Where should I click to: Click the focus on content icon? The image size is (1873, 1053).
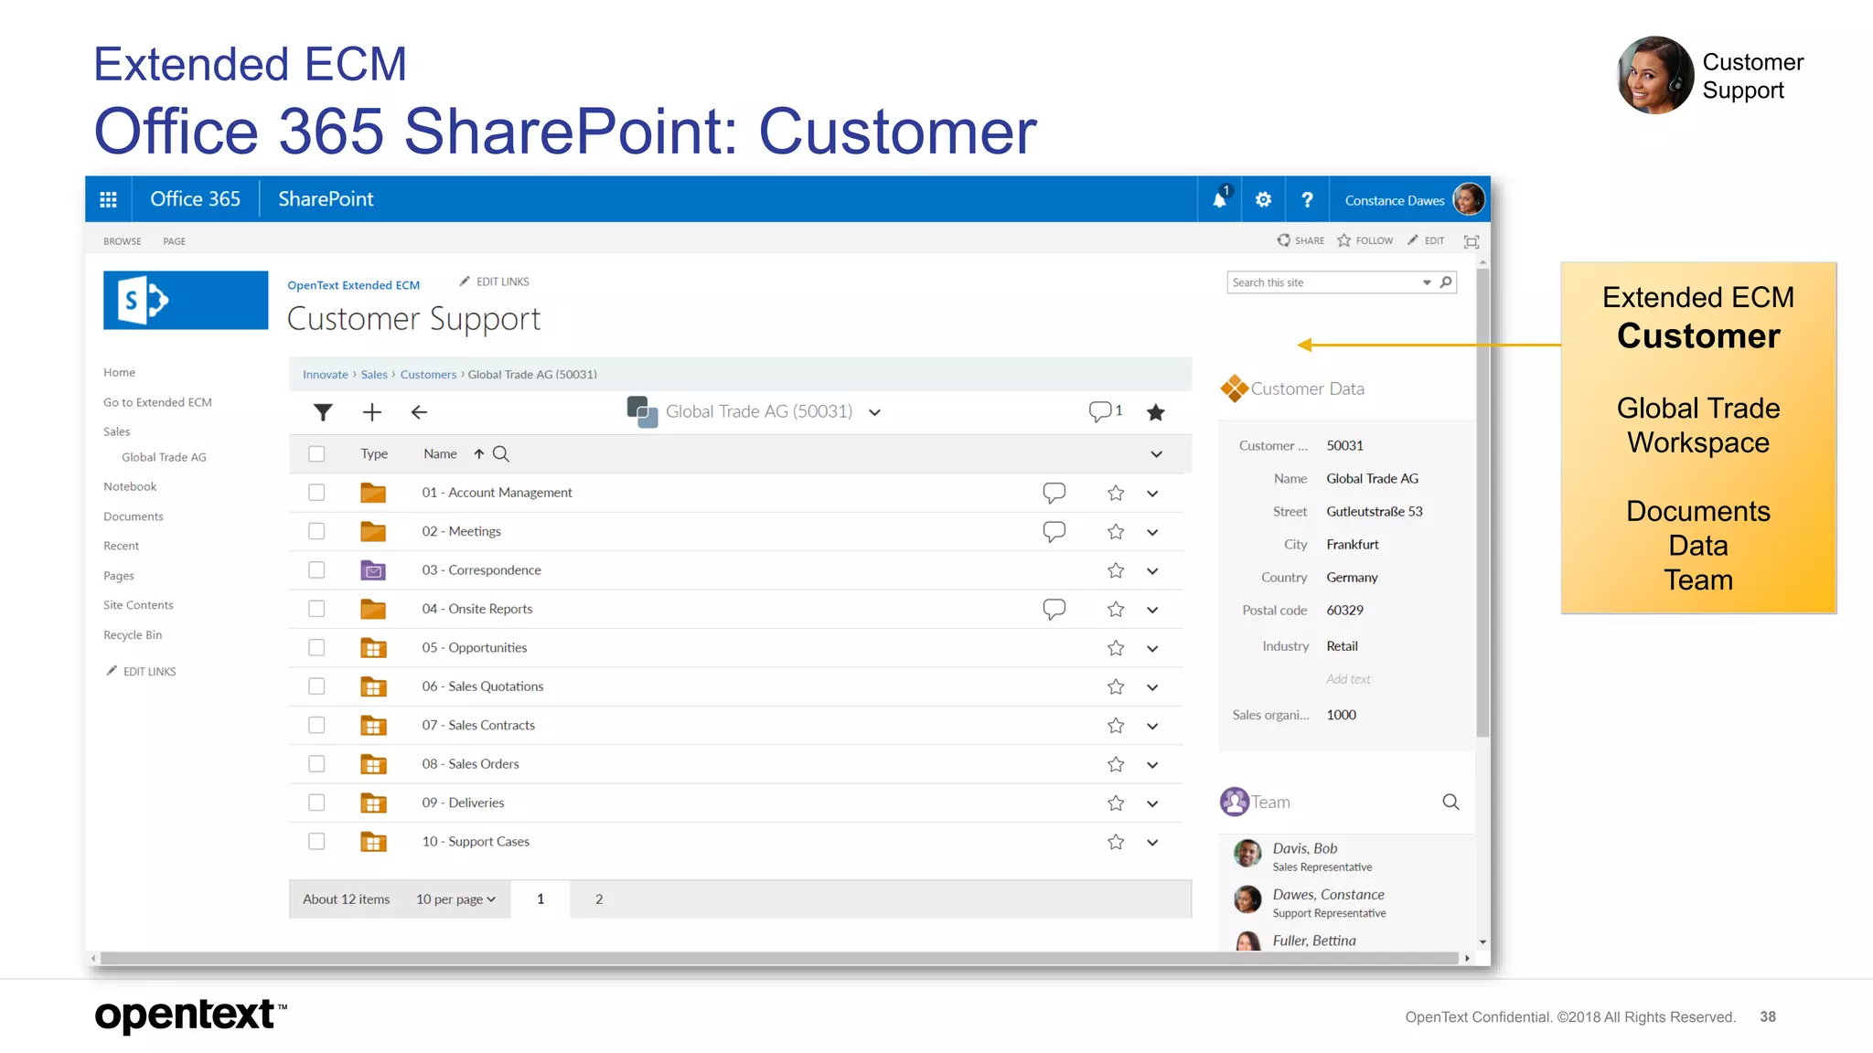[x=1472, y=241]
